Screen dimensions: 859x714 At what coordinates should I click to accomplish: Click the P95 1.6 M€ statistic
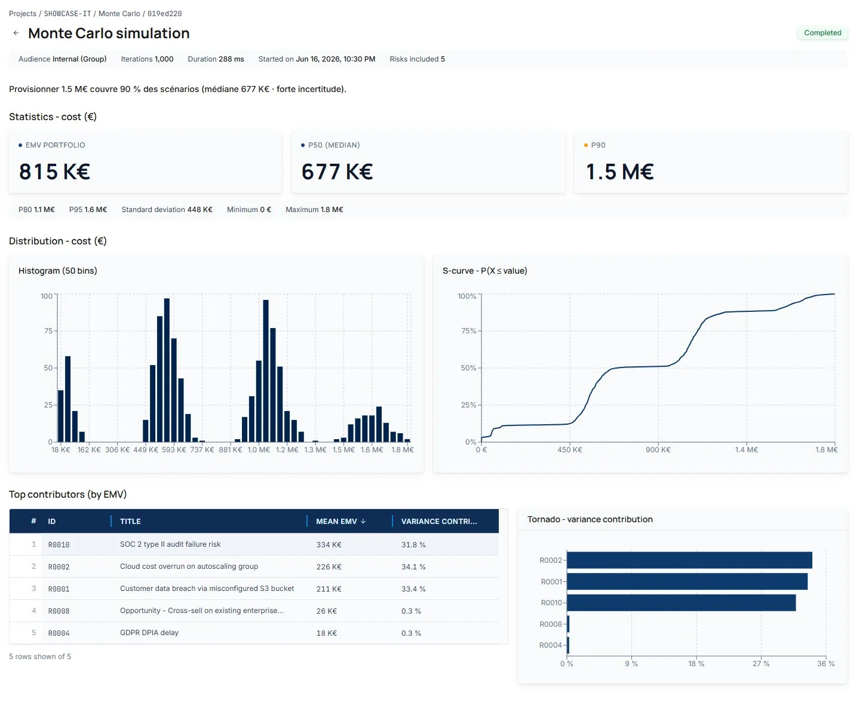(88, 210)
